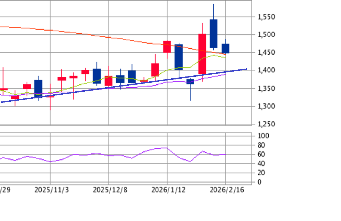Select the last blue candlestick at 2026/2/16
Viewport: 341px width, 221px height.
(x=225, y=49)
